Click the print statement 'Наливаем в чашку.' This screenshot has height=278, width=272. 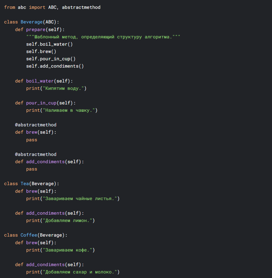point(62,111)
